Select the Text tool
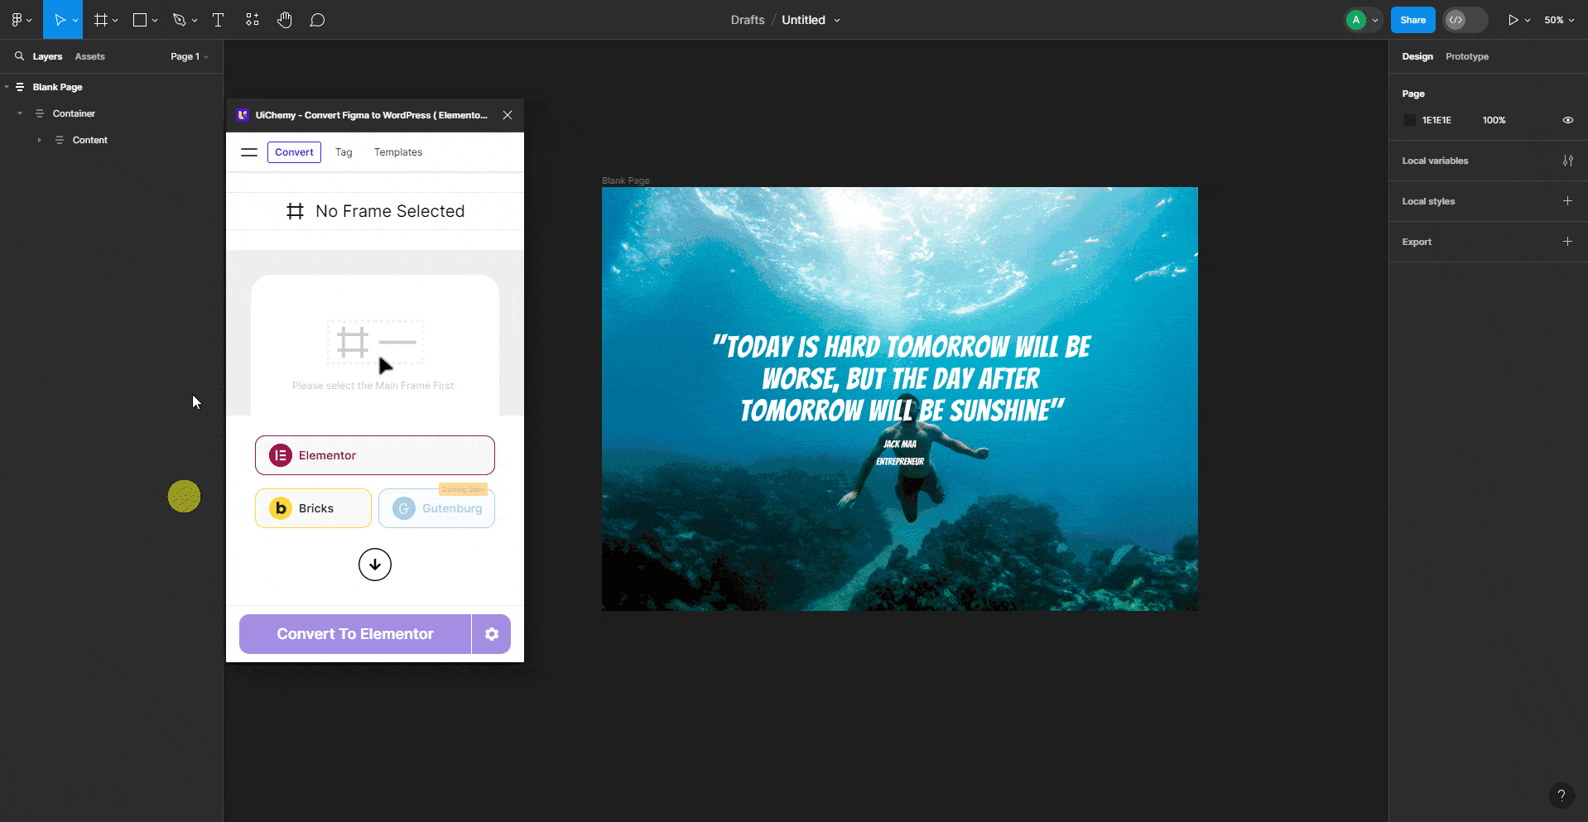This screenshot has height=822, width=1588. coord(218,19)
